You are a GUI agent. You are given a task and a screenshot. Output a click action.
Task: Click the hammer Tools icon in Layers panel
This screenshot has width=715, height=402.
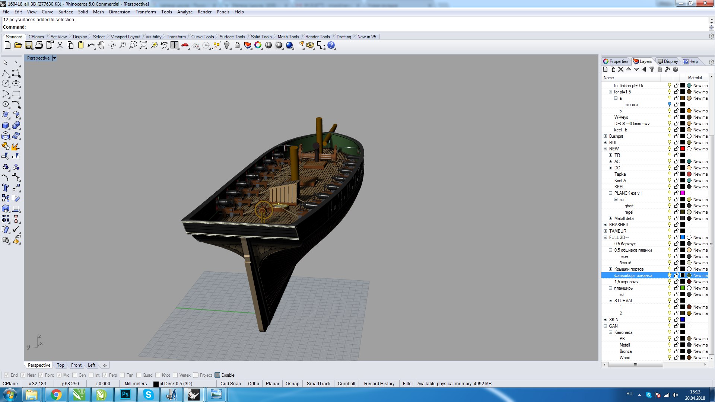pyautogui.click(x=667, y=69)
